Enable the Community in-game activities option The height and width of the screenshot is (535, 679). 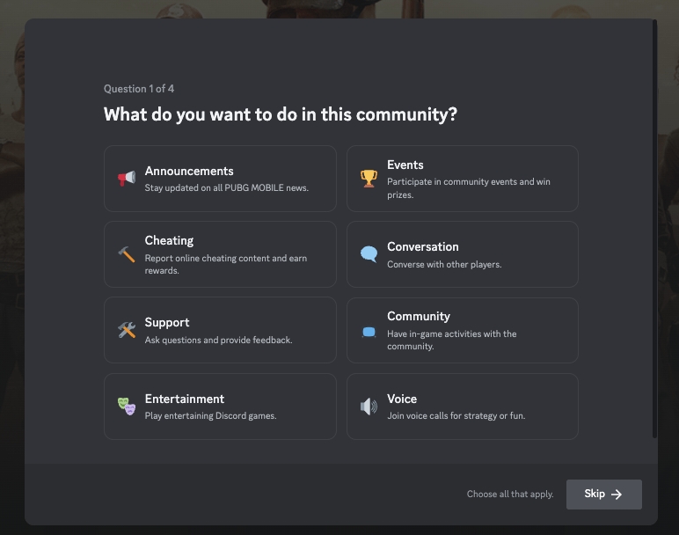tap(462, 330)
